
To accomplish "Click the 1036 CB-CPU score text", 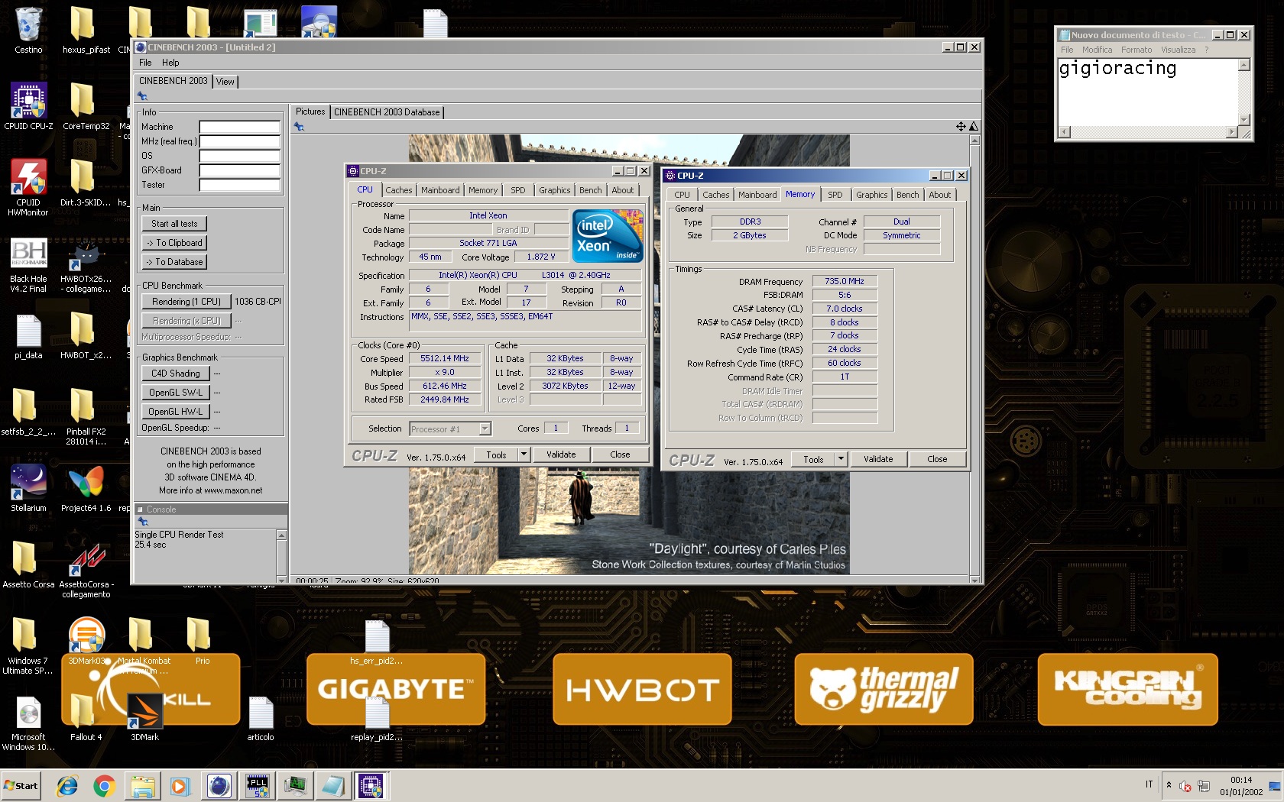I will pyautogui.click(x=258, y=302).
